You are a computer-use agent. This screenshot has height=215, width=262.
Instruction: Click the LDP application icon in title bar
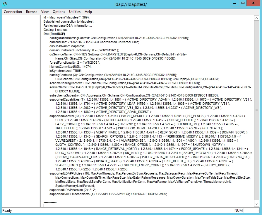(x=5, y=4)
